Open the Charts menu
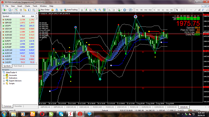The image size is (209, 117). [x=27, y=6]
